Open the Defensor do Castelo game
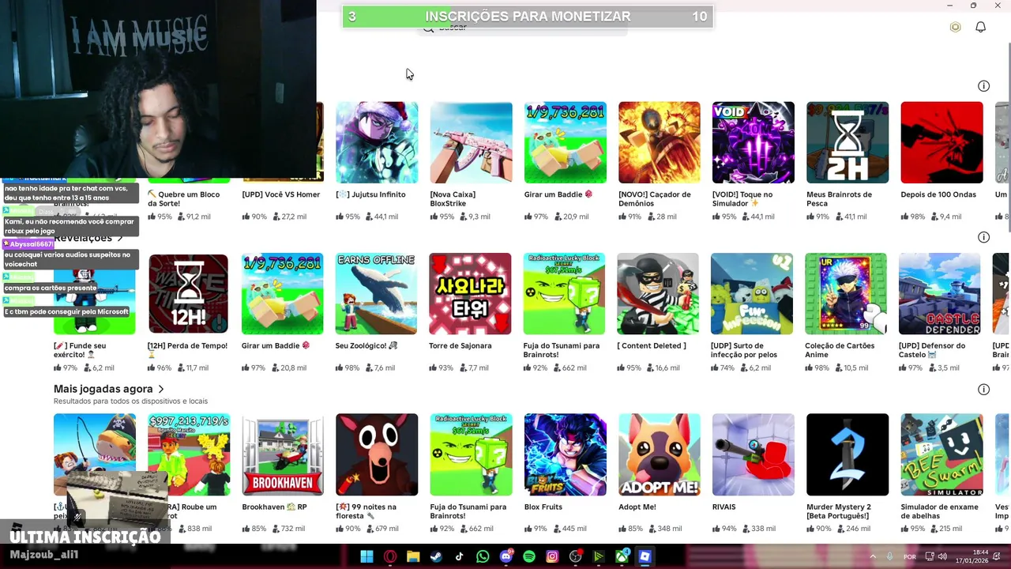 [x=940, y=293]
